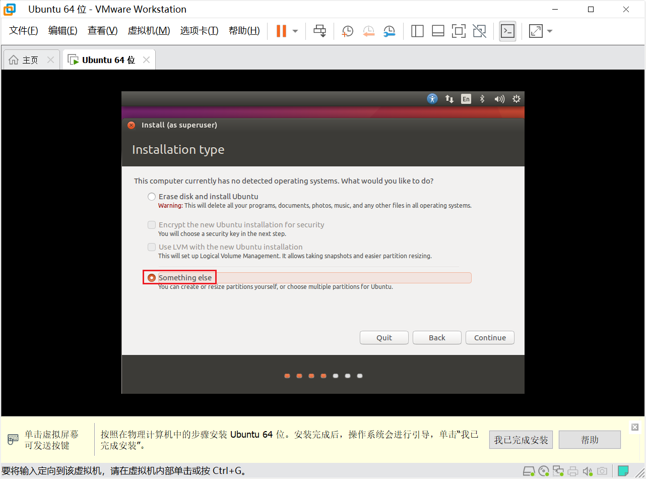Click the 'choose a security key' description text

point(222,234)
